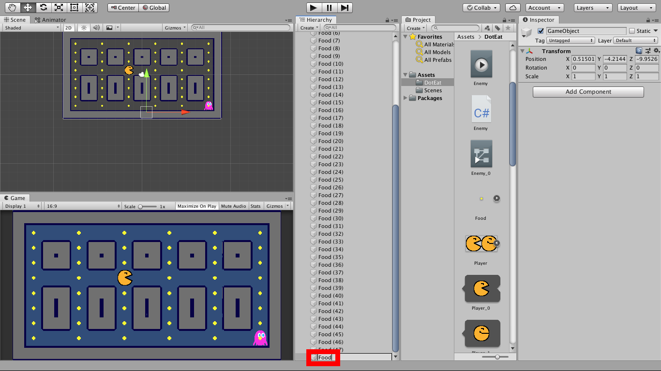This screenshot has width=661, height=371.
Task: Click the Project favorites star icon
Action: [x=508, y=28]
